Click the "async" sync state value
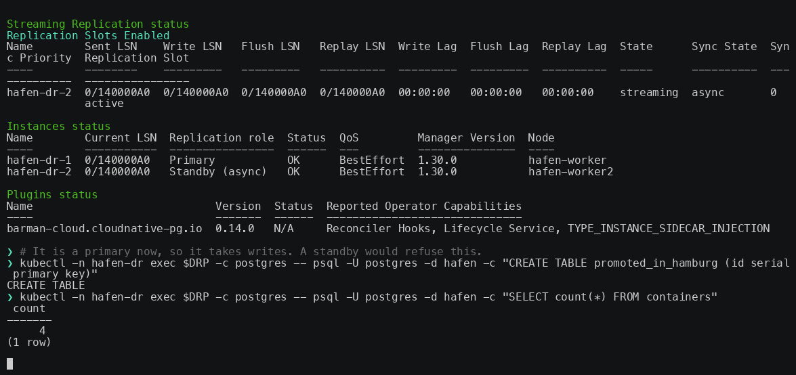 pyautogui.click(x=708, y=92)
